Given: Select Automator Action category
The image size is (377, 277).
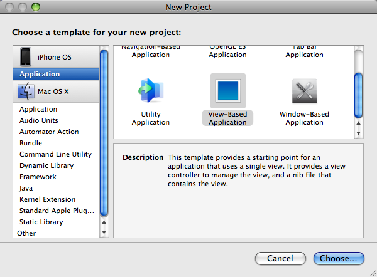Looking at the screenshot, I should click(49, 132).
